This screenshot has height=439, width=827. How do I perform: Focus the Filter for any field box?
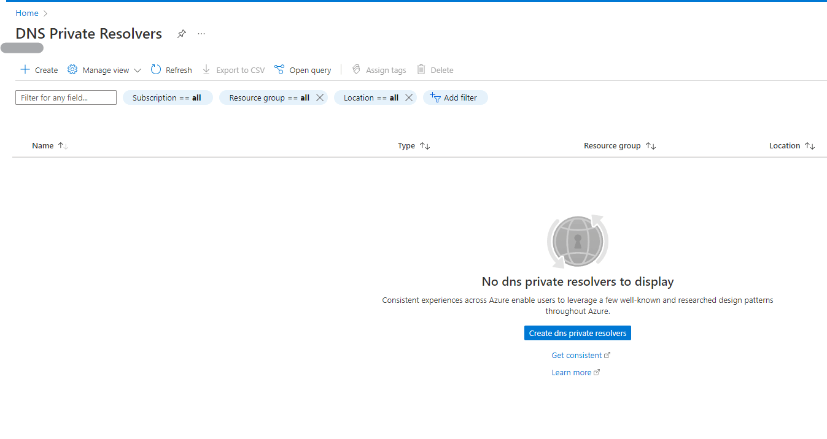pyautogui.click(x=66, y=97)
